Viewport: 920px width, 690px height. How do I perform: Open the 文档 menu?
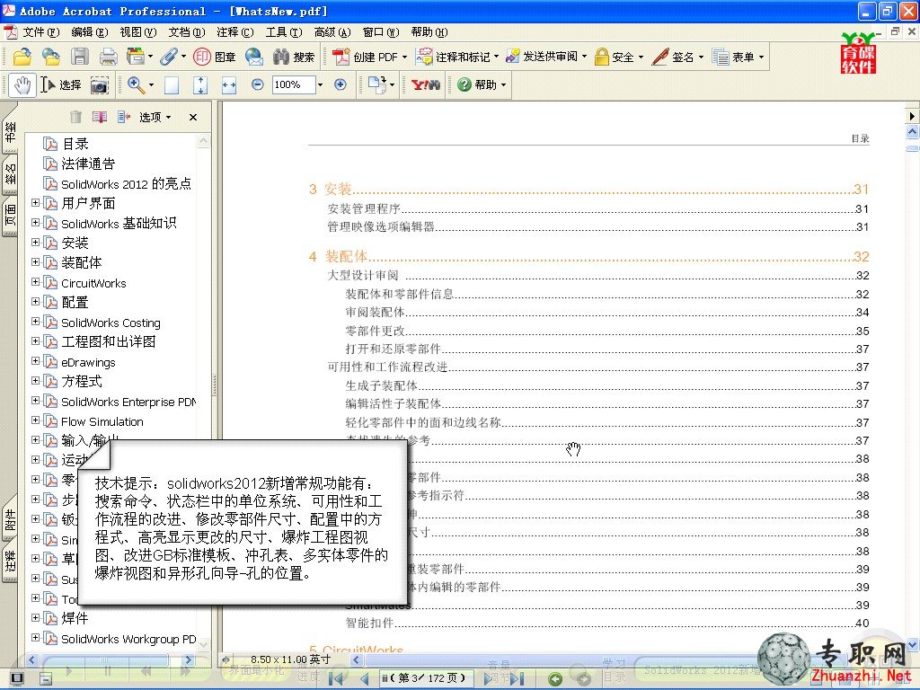pos(187,32)
